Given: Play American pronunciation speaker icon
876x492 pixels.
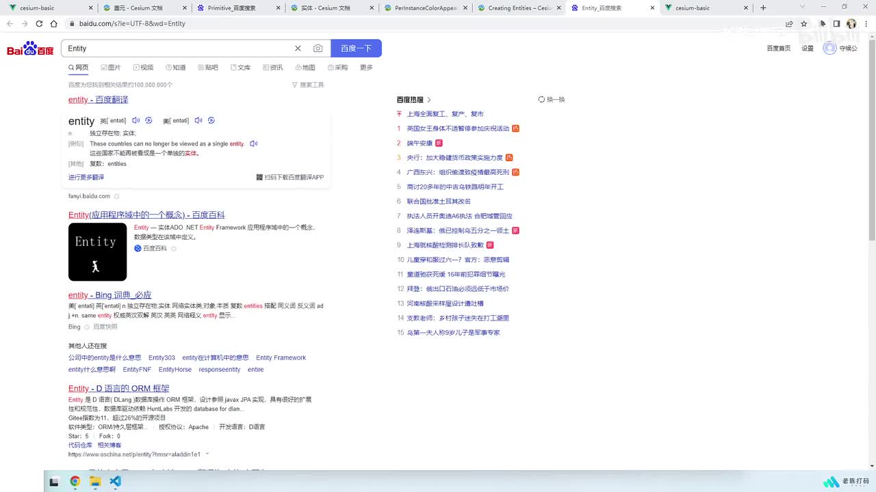Looking at the screenshot, I should [198, 120].
